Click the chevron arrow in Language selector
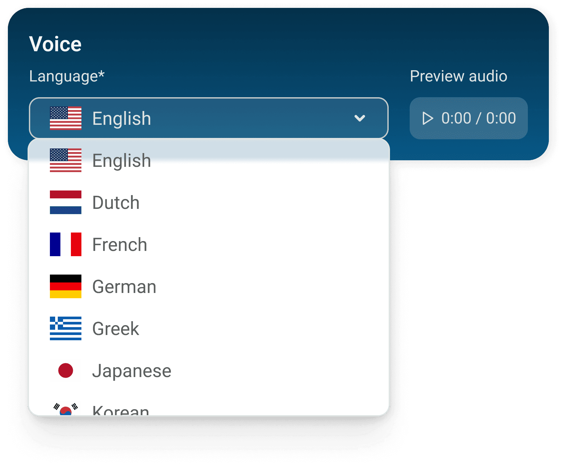The width and height of the screenshot is (562, 469). point(360,118)
